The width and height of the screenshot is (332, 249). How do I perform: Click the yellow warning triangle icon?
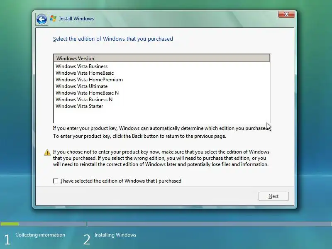pyautogui.click(x=47, y=152)
